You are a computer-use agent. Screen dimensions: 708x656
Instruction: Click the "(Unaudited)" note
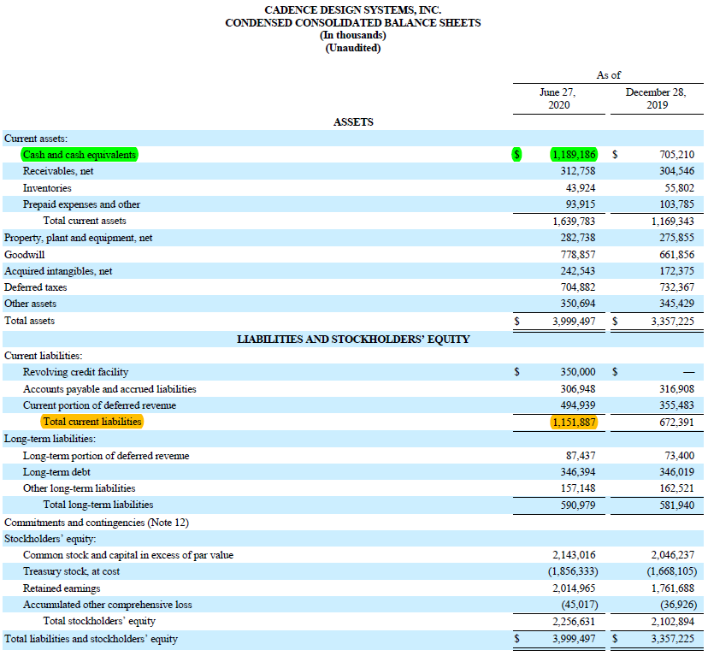[353, 48]
